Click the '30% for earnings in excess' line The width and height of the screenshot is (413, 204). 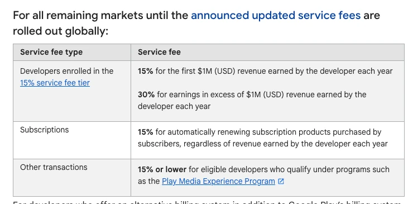(252, 94)
